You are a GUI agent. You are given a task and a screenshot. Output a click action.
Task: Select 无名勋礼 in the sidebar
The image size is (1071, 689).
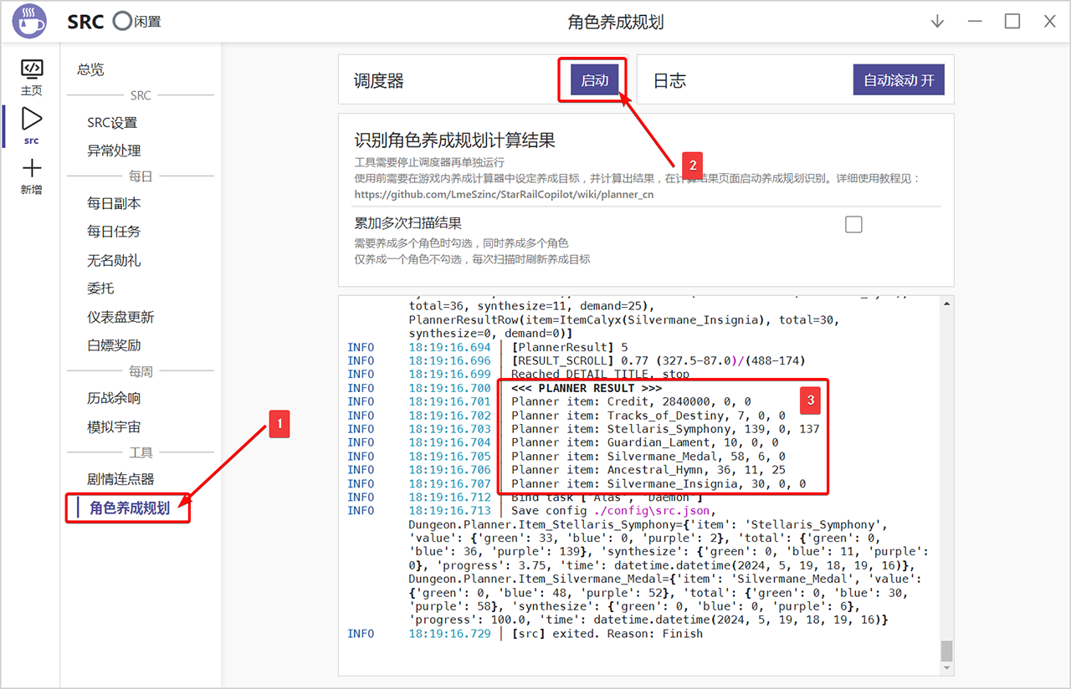[x=114, y=261]
